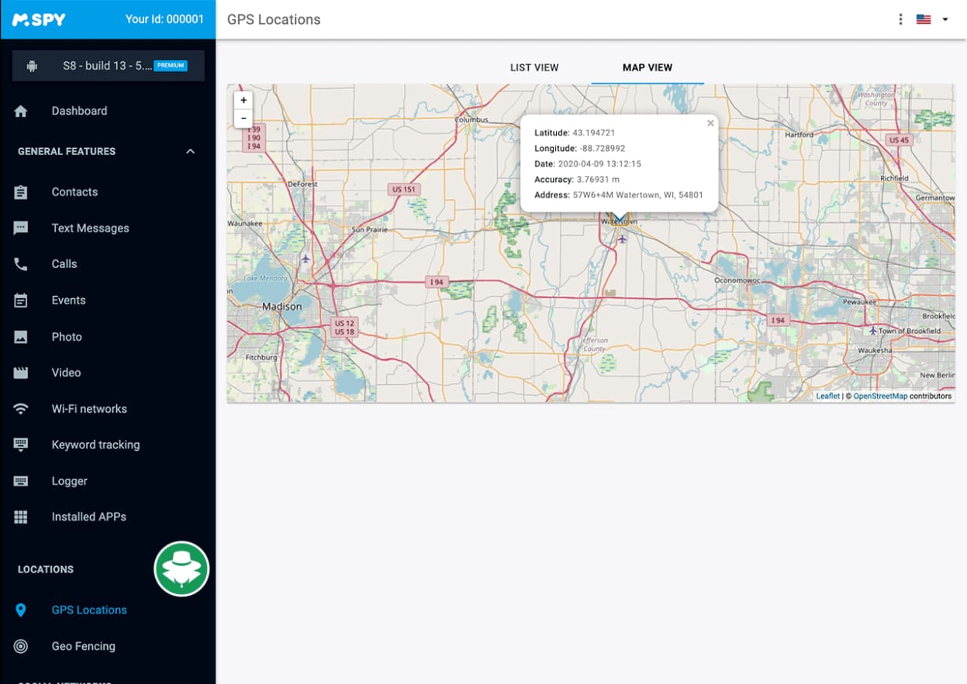The height and width of the screenshot is (684, 967).
Task: Zoom in on the map
Action: tap(243, 101)
